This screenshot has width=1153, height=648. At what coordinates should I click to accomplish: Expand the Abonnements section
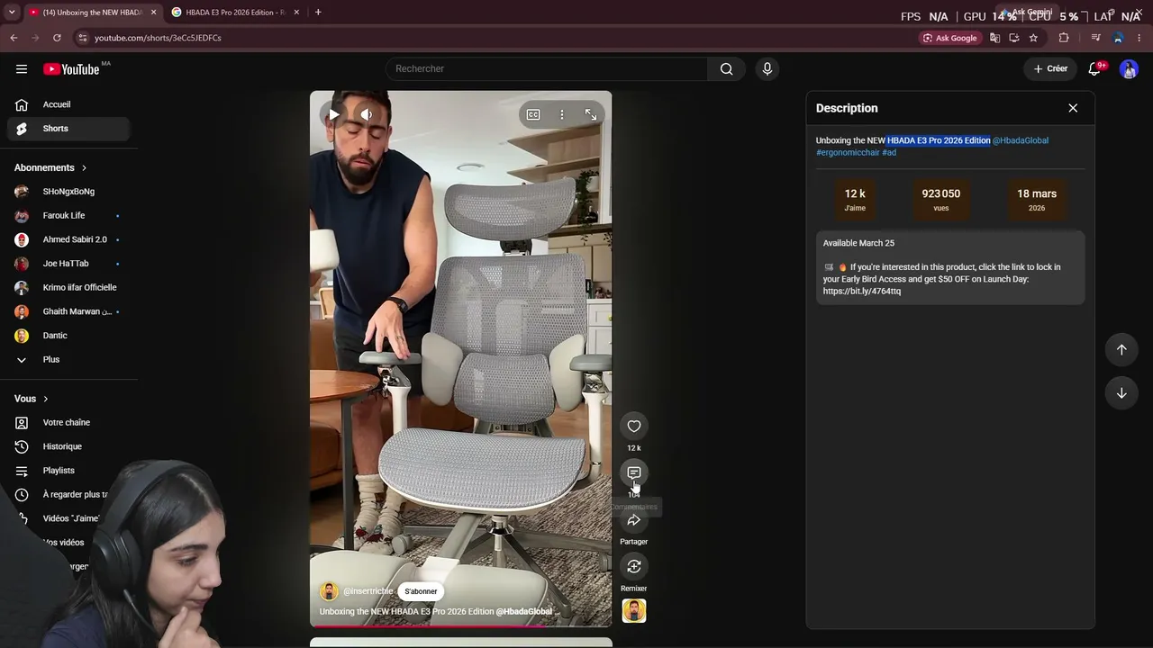tap(51, 167)
